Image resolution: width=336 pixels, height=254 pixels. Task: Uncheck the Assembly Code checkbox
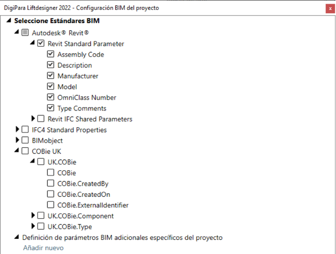(x=50, y=54)
